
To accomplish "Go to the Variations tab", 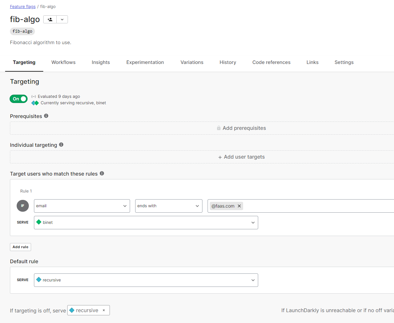I will tap(192, 62).
